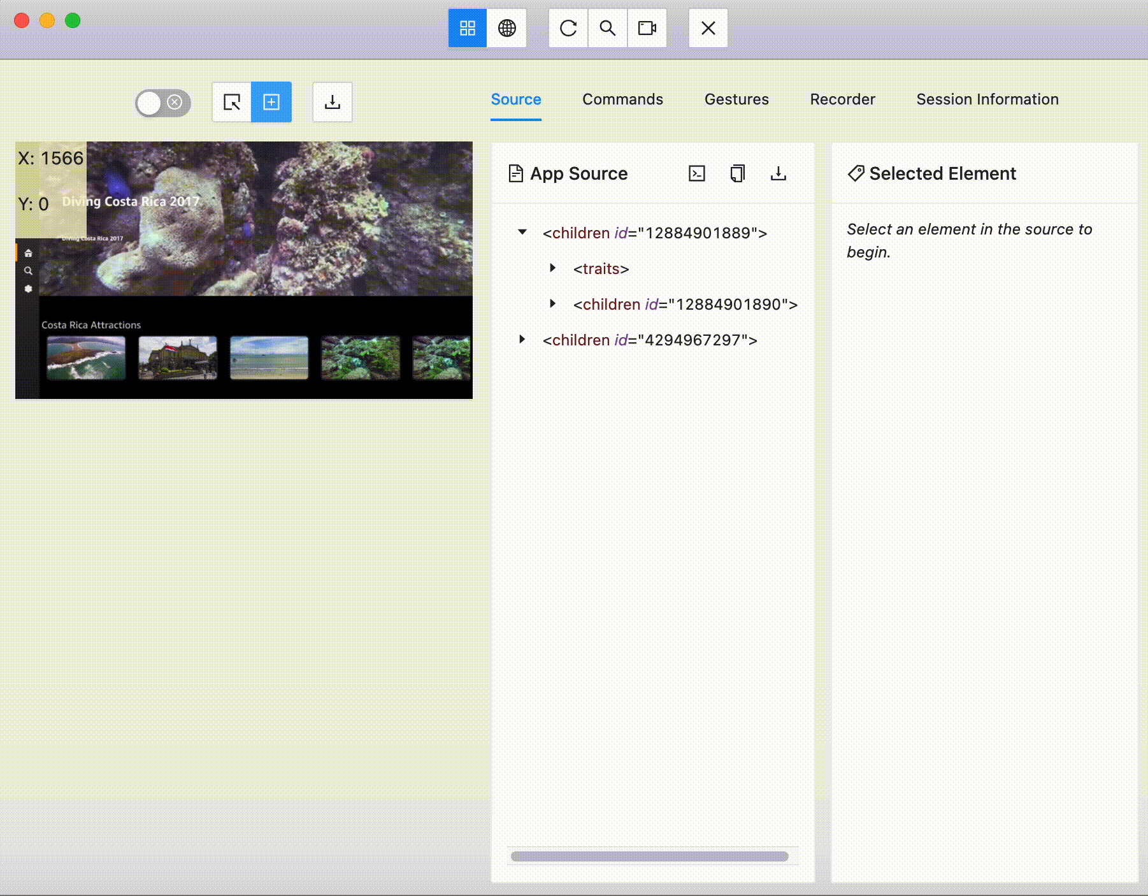The width and height of the screenshot is (1148, 896).
Task: Select children id 12884901890 element
Action: pos(685,305)
